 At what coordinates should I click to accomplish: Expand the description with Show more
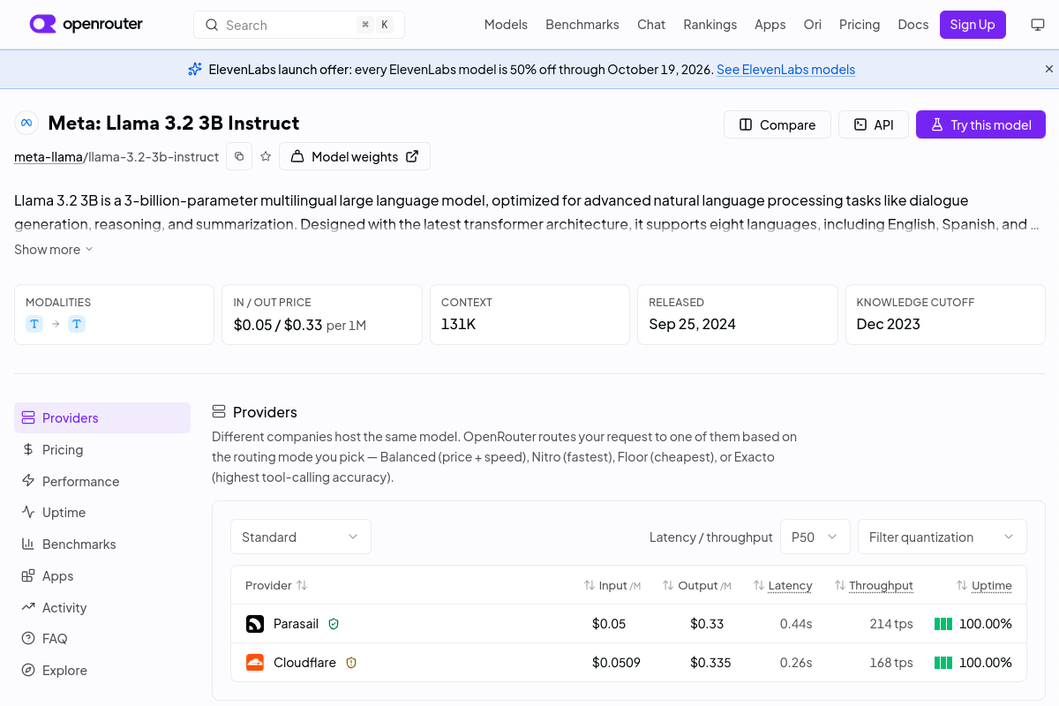pyautogui.click(x=54, y=250)
